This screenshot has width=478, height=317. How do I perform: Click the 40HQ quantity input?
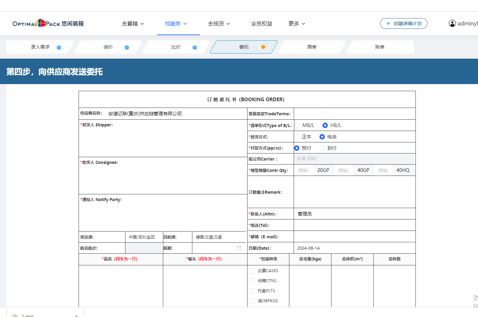[384, 170]
